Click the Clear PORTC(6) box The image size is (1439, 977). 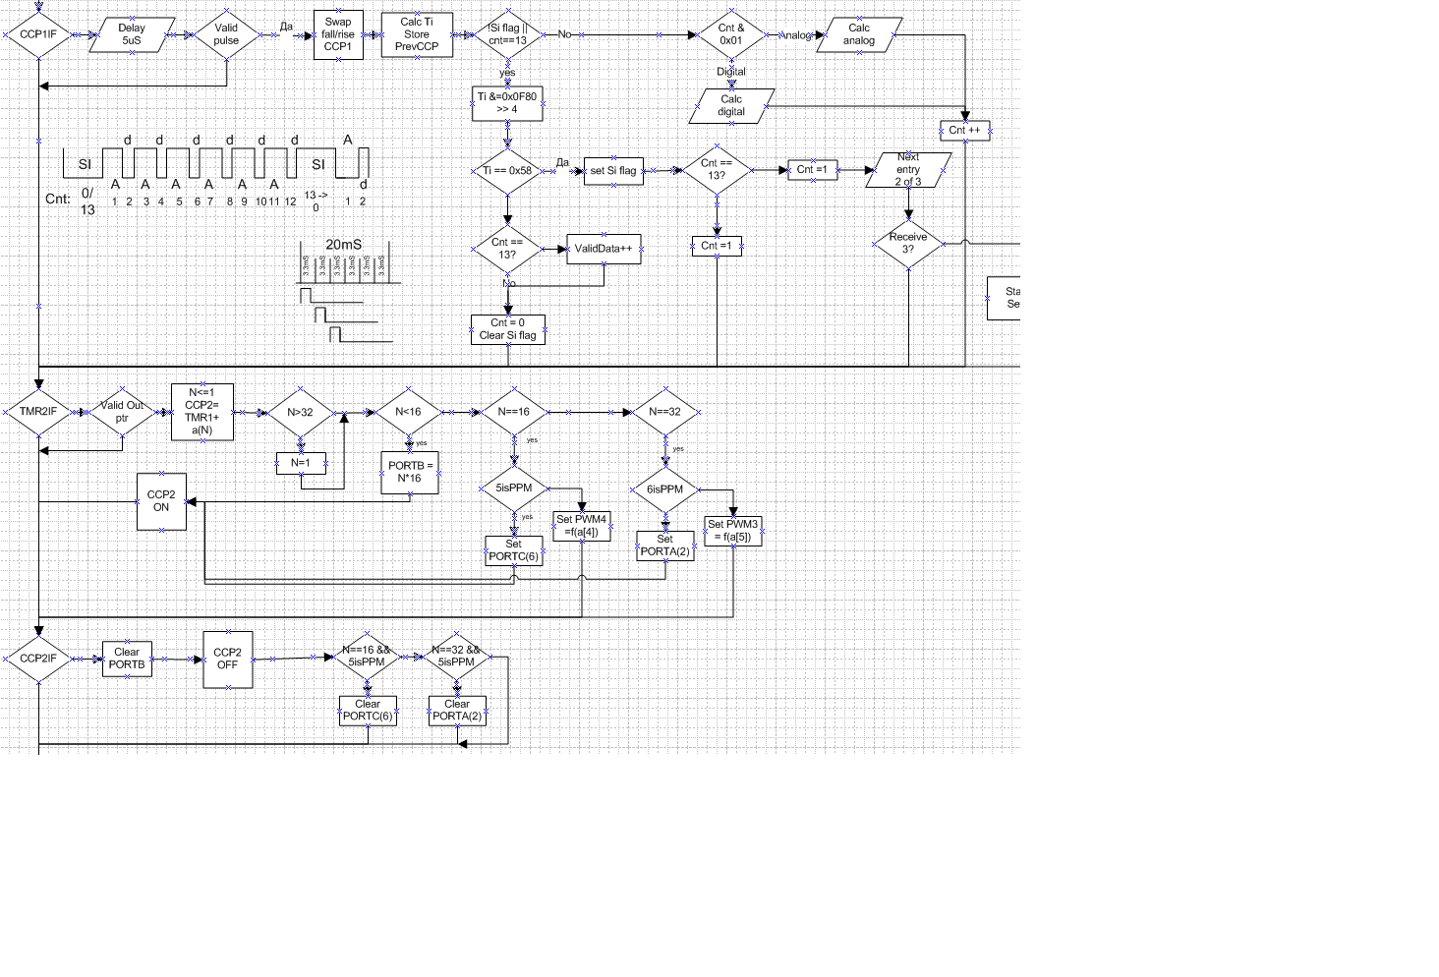click(x=368, y=711)
